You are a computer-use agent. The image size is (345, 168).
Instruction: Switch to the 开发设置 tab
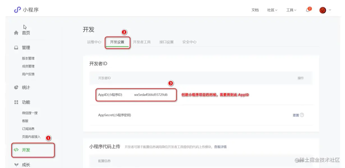(117, 42)
